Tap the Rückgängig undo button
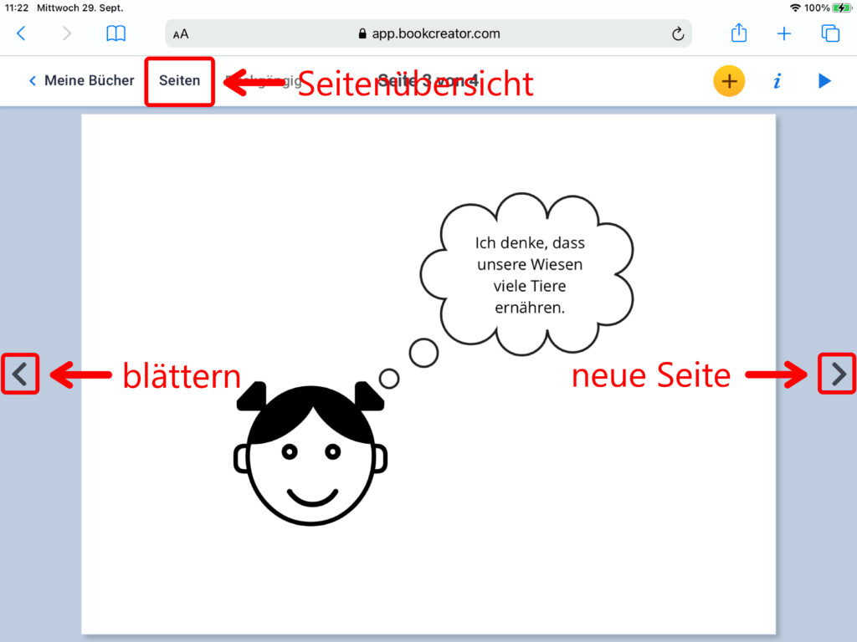 (x=261, y=81)
